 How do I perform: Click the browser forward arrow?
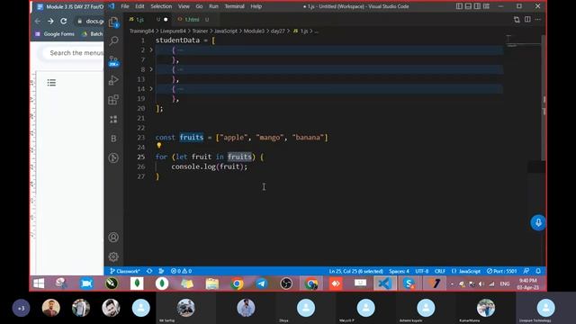[x=50, y=22]
